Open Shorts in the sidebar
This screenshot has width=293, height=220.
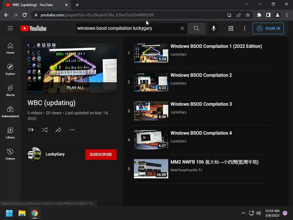[10, 91]
